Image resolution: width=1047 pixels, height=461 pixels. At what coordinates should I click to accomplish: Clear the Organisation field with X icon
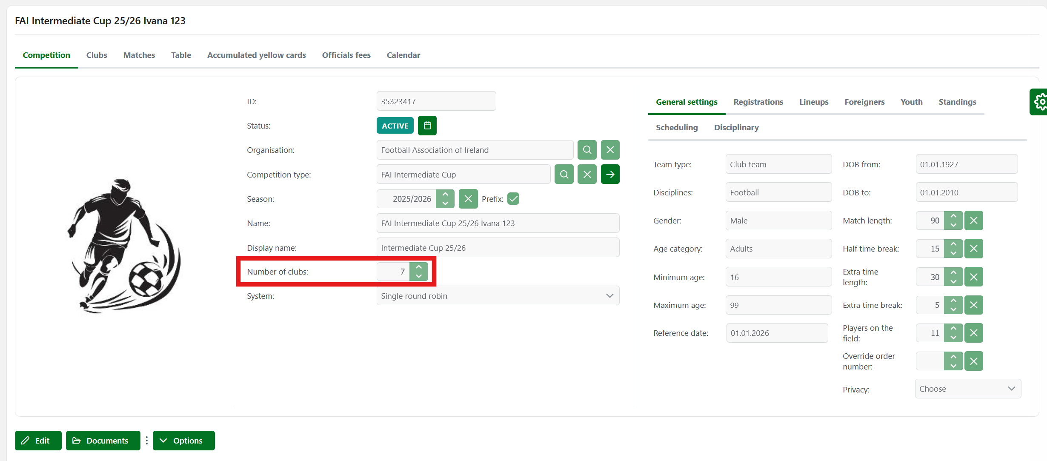click(610, 150)
